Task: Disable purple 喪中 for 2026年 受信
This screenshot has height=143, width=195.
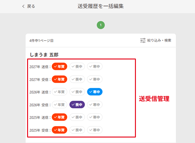Action: (x=77, y=105)
